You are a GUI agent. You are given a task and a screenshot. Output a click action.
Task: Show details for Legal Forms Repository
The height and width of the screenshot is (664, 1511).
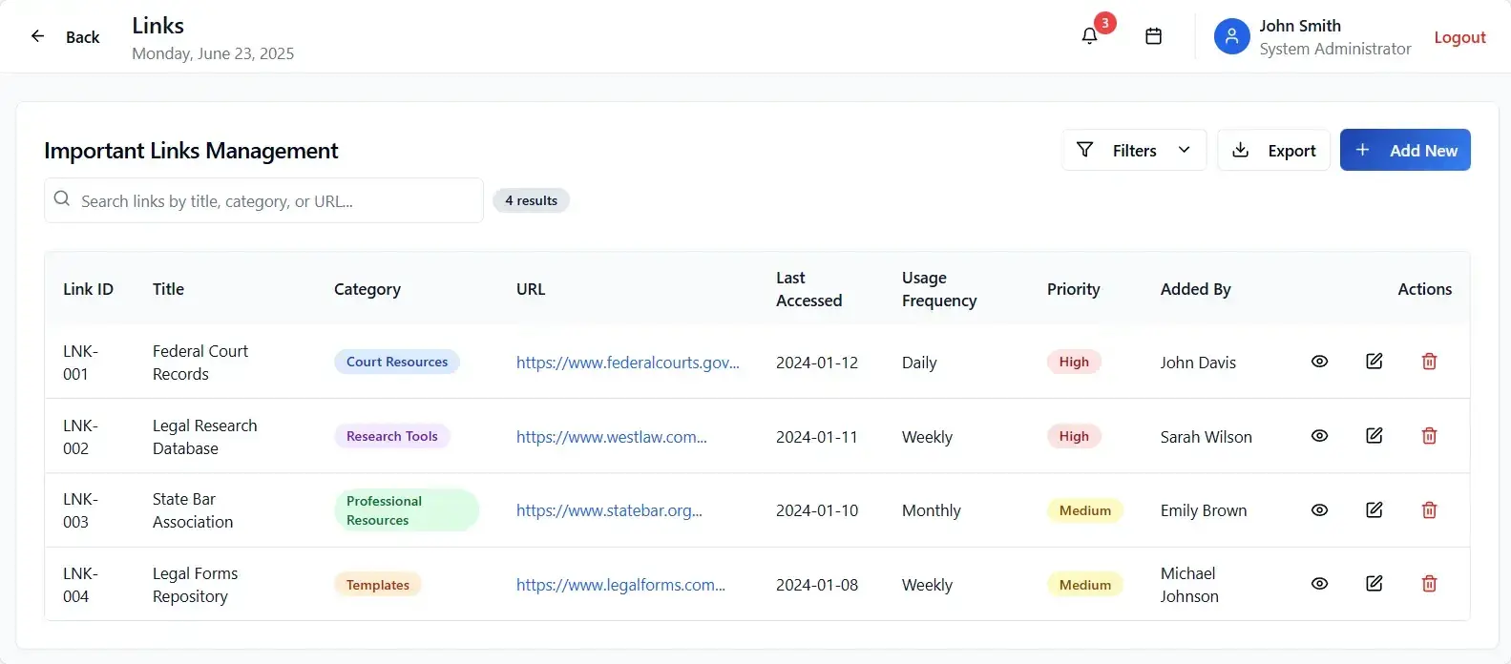pyautogui.click(x=1319, y=584)
